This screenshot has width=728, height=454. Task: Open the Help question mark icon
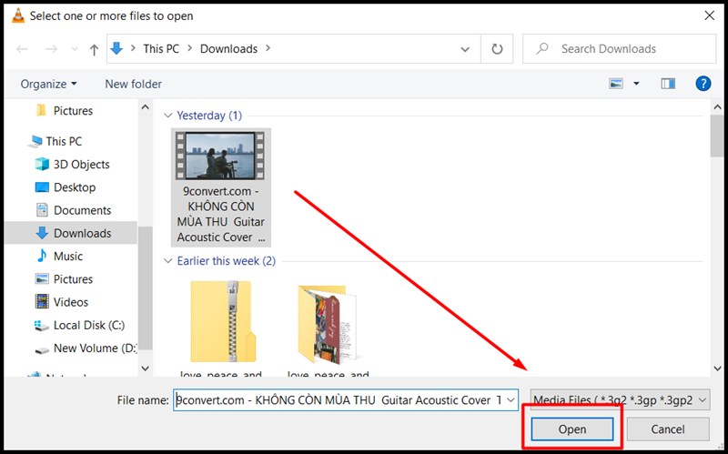pyautogui.click(x=703, y=84)
